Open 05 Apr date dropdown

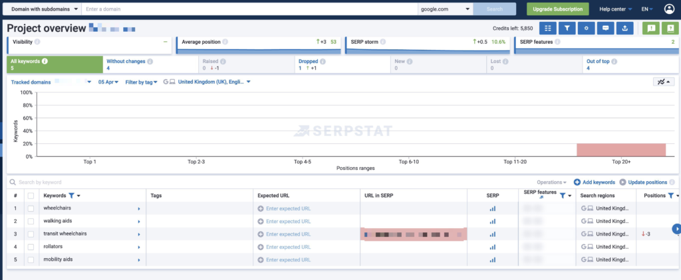pos(108,82)
